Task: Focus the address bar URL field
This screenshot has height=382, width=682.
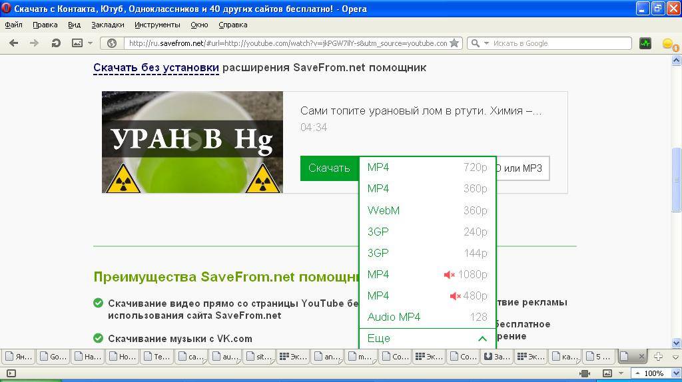Action: coord(288,43)
